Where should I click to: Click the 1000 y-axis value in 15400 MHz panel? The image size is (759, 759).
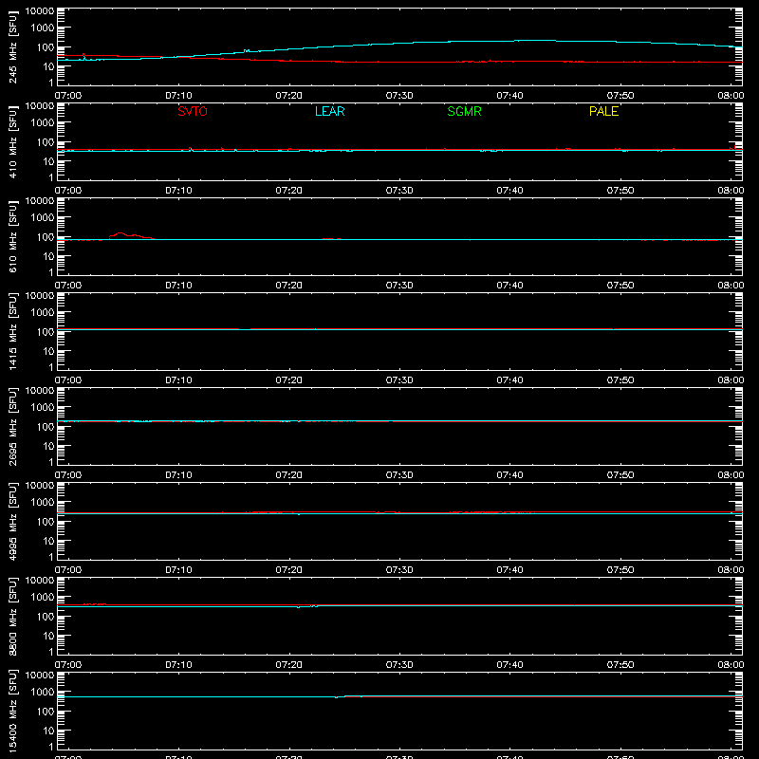(43, 693)
